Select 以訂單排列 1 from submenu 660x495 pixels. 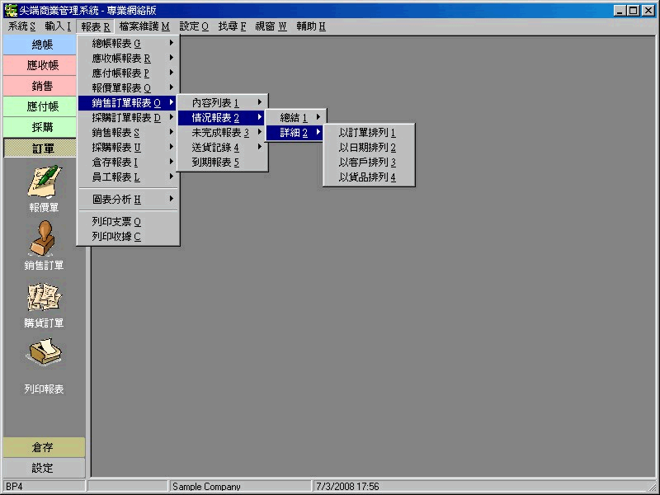(x=367, y=133)
